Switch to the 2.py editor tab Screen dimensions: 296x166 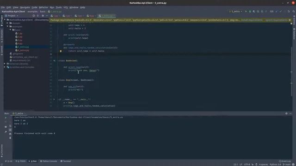[67, 16]
